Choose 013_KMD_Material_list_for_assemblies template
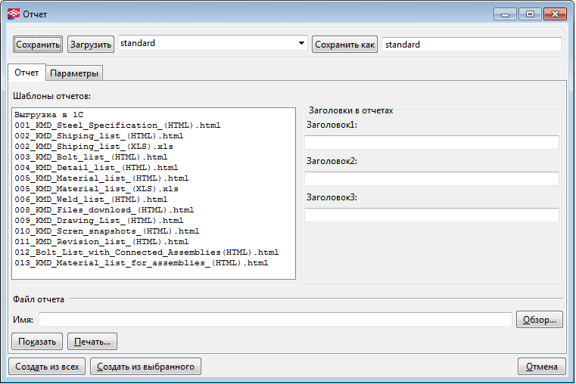This screenshot has width=576, height=384. coord(141,263)
